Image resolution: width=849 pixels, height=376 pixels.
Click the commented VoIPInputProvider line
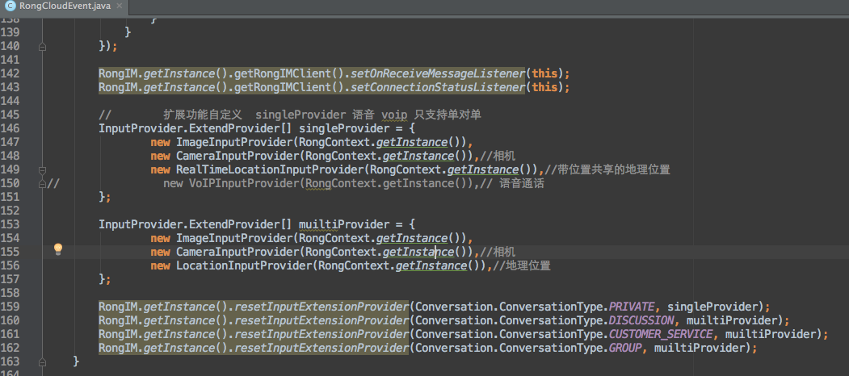pos(354,184)
